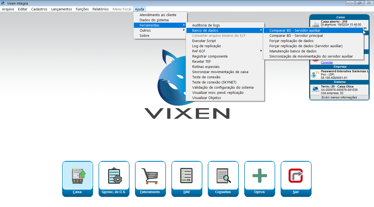Select Teste de conexão (SKYNET)

[214, 82]
